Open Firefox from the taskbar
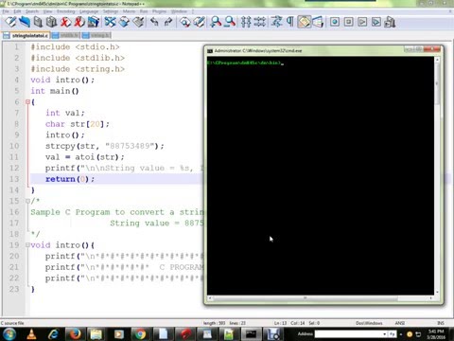This screenshot has width=454, height=341. [75, 334]
